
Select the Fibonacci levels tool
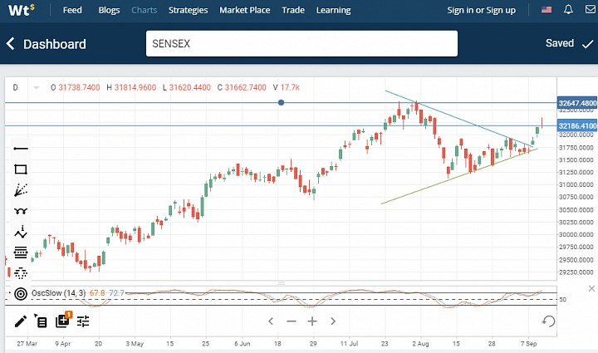click(21, 252)
